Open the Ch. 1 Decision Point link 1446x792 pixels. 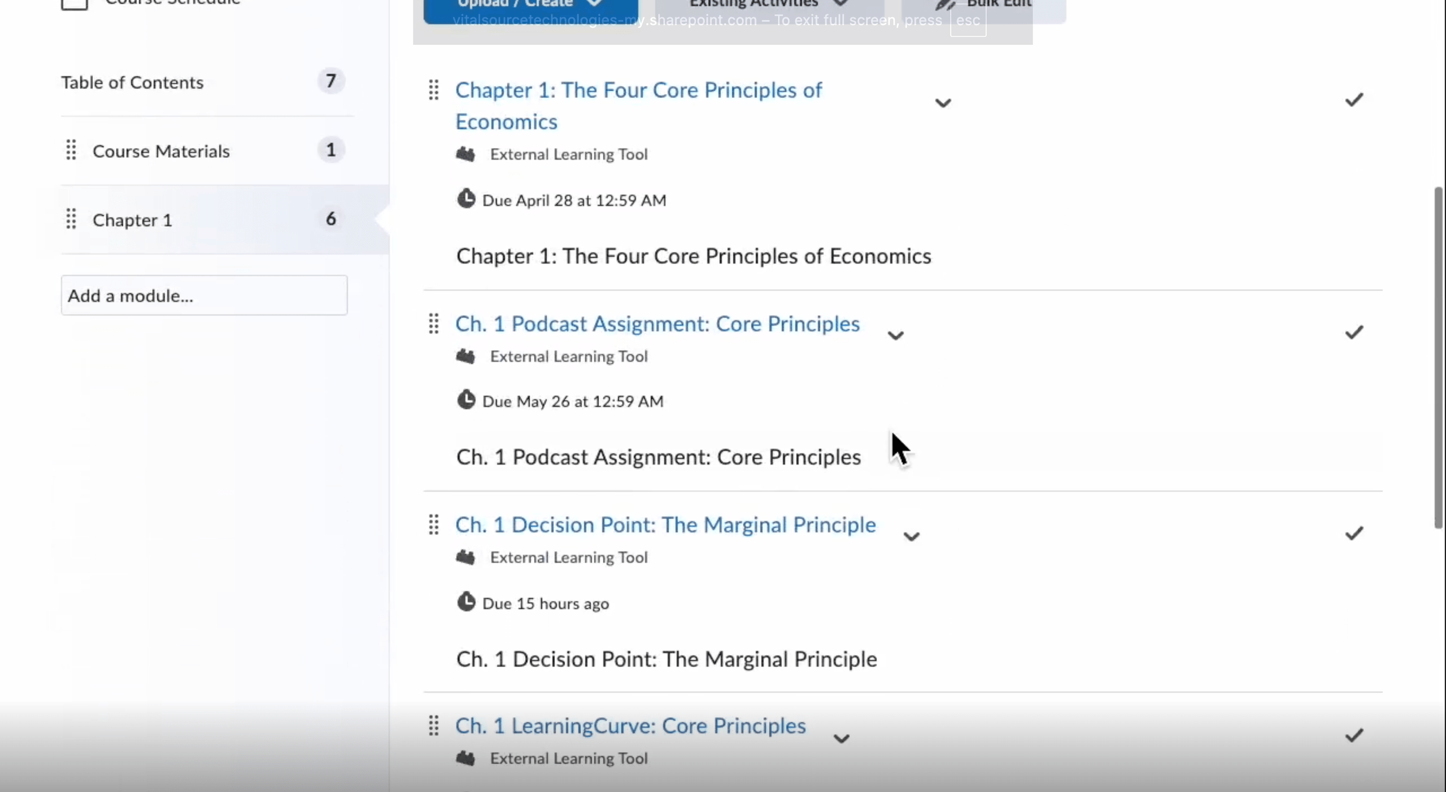(x=665, y=525)
